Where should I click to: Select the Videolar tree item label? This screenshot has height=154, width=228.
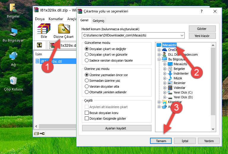[x=179, y=88]
